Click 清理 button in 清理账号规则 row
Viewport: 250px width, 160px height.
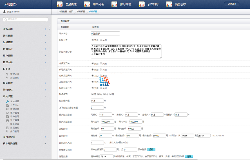[151, 150]
